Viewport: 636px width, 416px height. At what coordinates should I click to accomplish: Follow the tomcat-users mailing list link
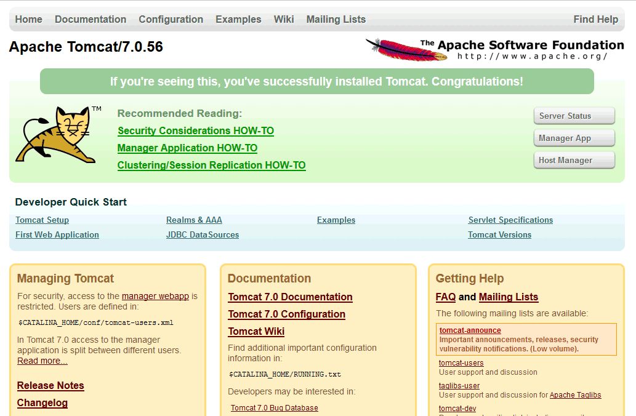coord(461,363)
